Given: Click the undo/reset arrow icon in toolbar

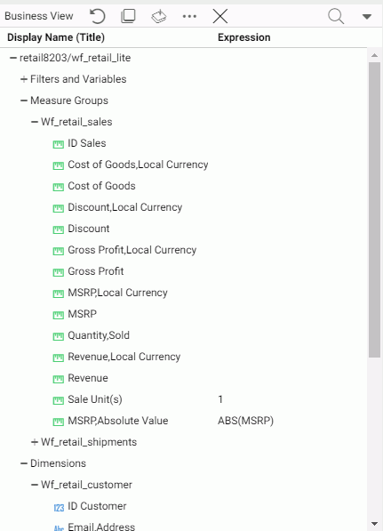Looking at the screenshot, I should pyautogui.click(x=98, y=16).
